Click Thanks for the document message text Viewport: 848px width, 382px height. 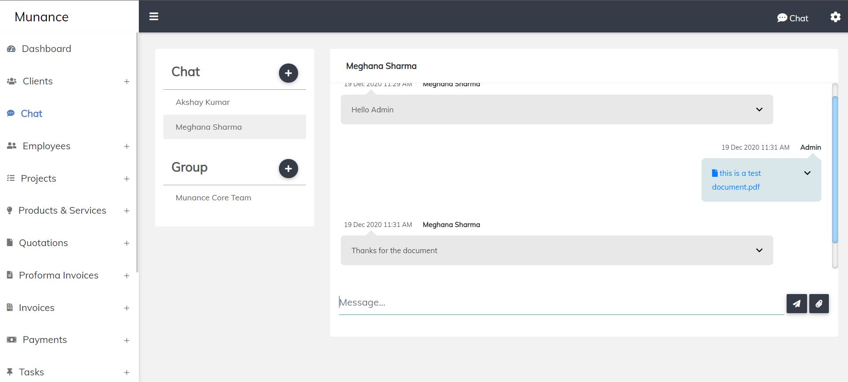tap(394, 251)
